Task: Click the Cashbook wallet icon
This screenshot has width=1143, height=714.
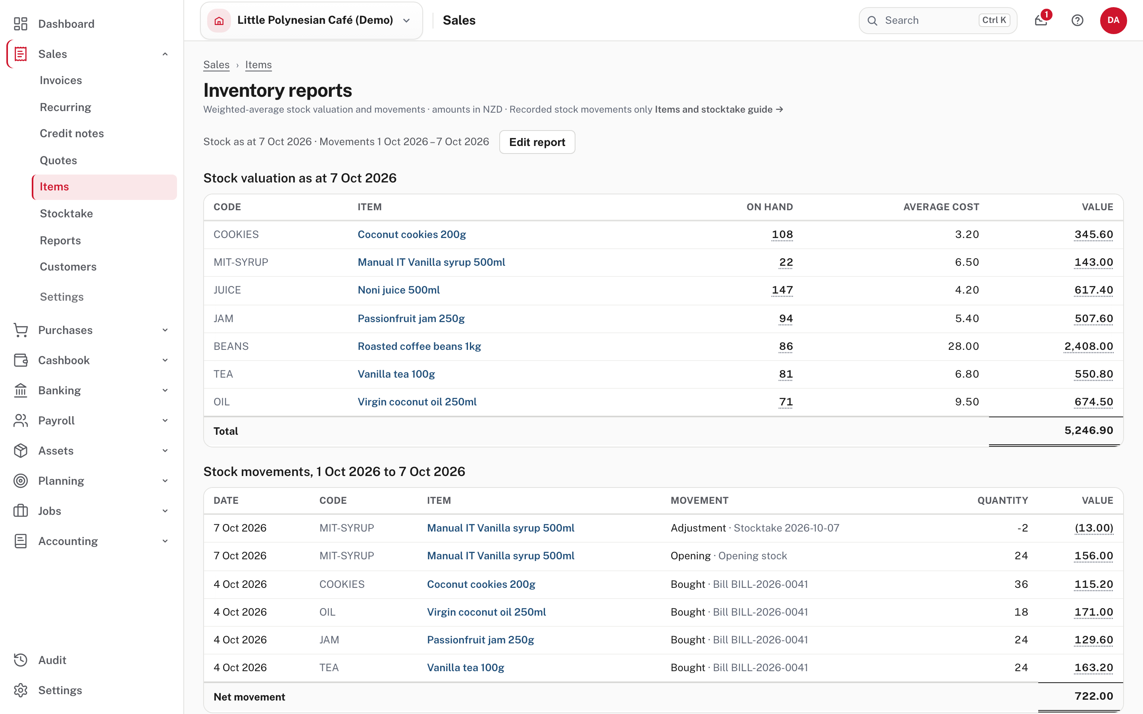Action: [x=20, y=360]
